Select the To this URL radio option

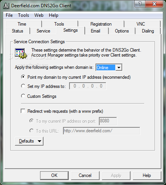pyautogui.click(x=31, y=131)
